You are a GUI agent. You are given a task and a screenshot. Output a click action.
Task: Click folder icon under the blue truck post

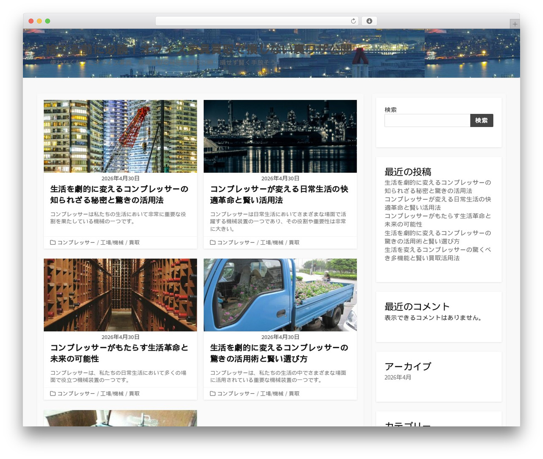pos(213,394)
